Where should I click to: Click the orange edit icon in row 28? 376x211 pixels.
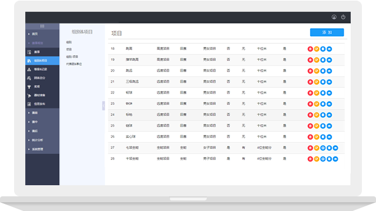tap(317, 159)
